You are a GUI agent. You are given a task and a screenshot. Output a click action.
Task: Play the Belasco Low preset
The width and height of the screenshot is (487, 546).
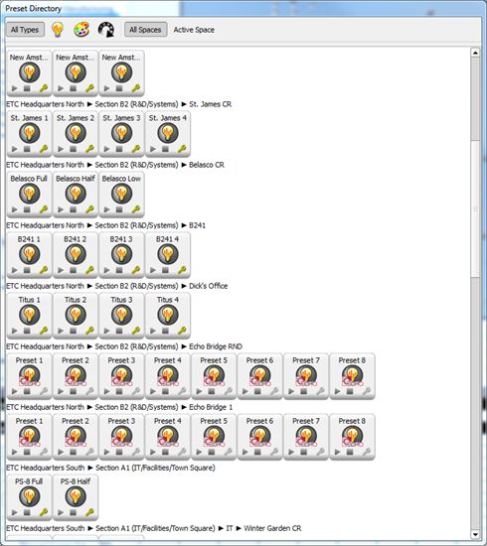pos(106,209)
